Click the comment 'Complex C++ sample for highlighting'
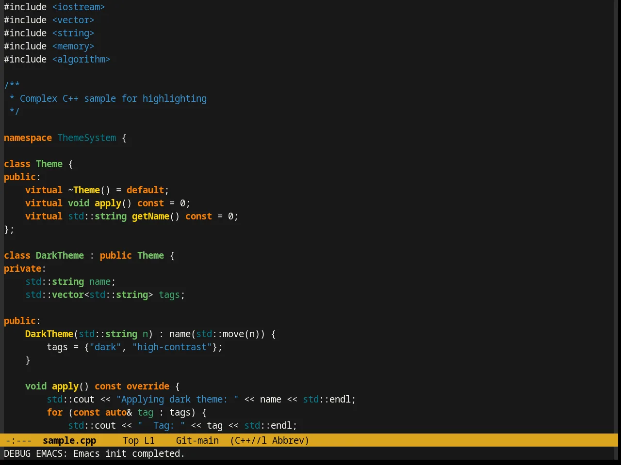621x465 pixels. (x=113, y=98)
